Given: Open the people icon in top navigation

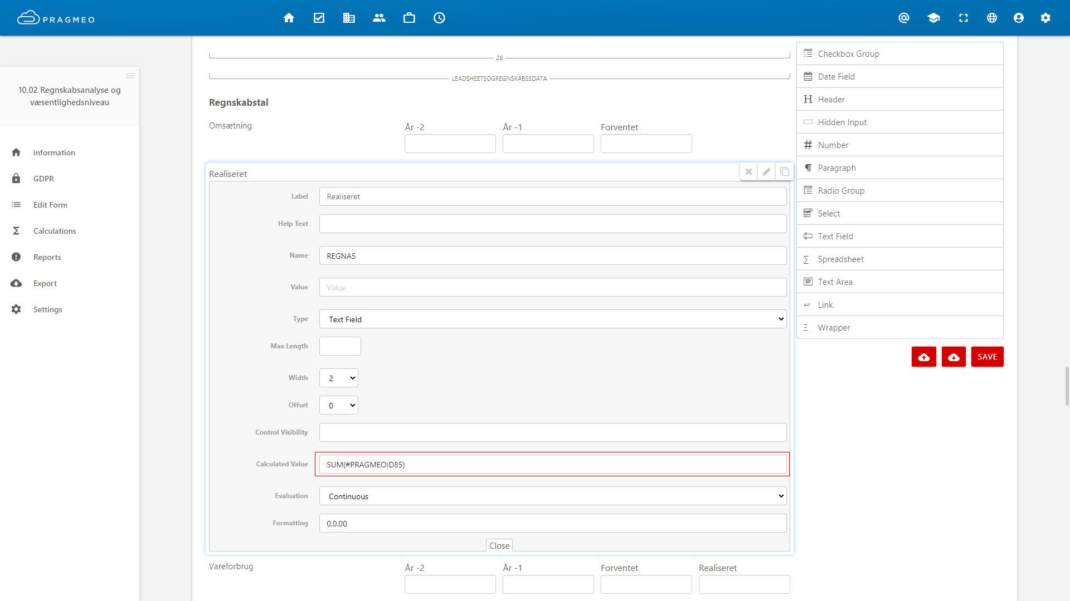Looking at the screenshot, I should click(x=379, y=18).
